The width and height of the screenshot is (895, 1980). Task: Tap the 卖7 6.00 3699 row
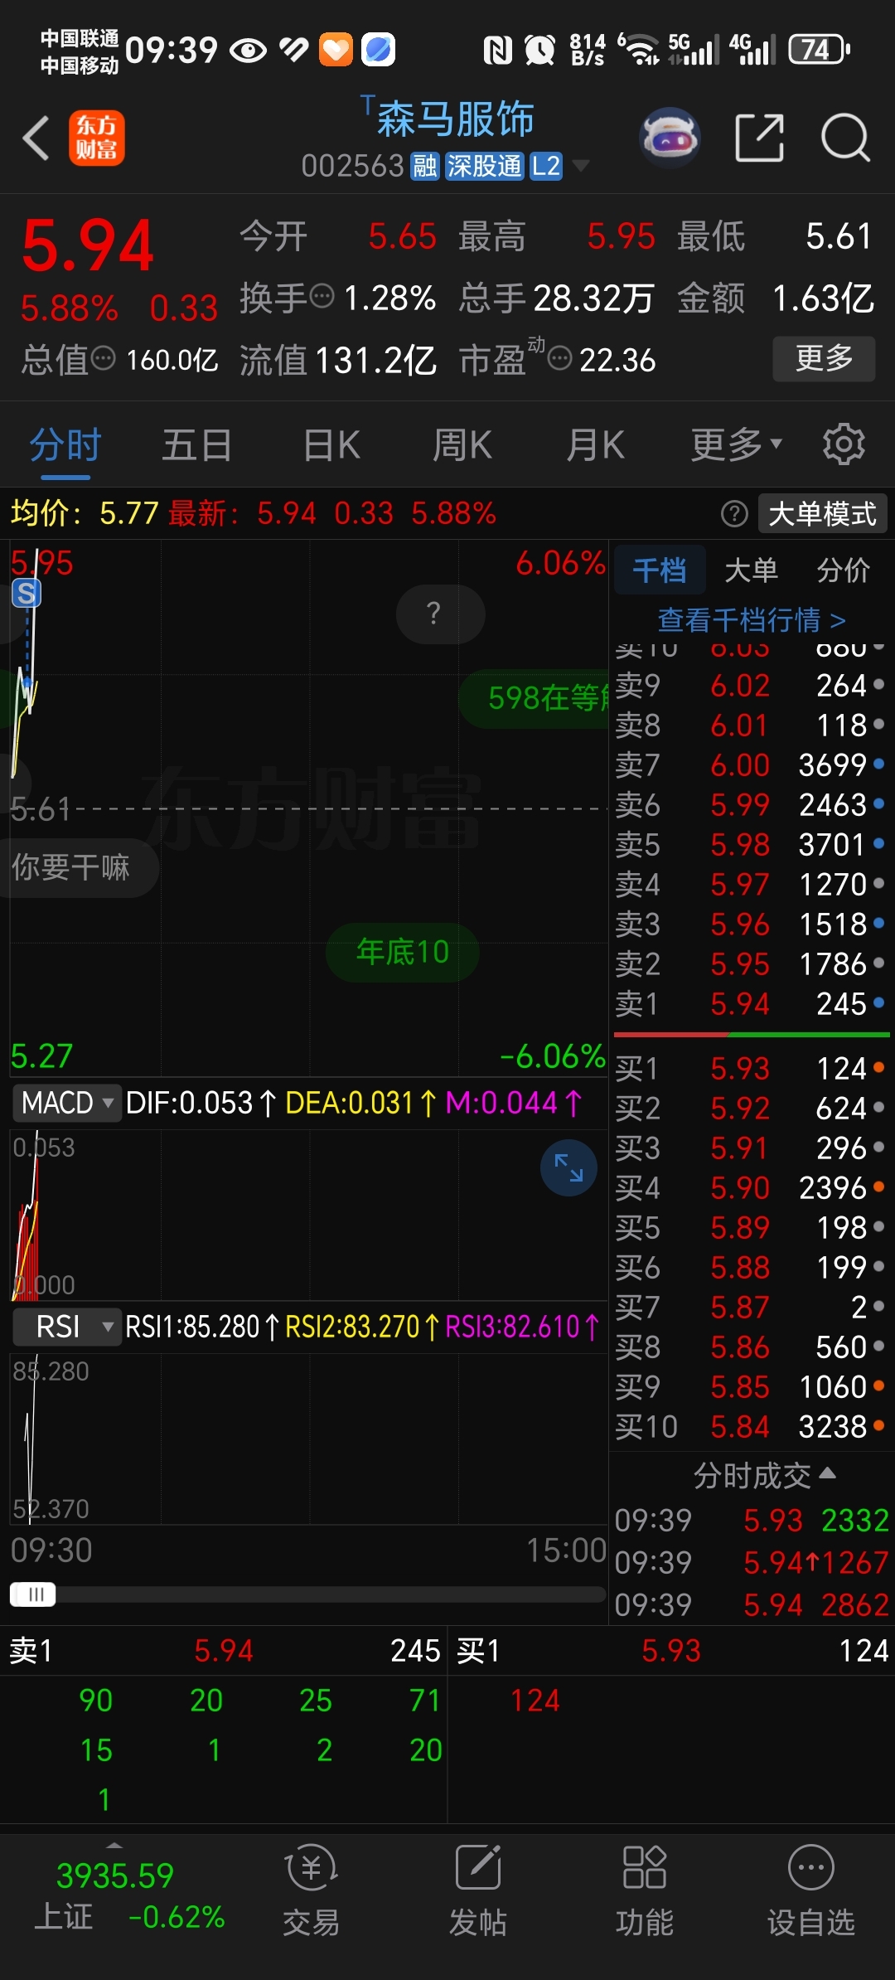(751, 764)
